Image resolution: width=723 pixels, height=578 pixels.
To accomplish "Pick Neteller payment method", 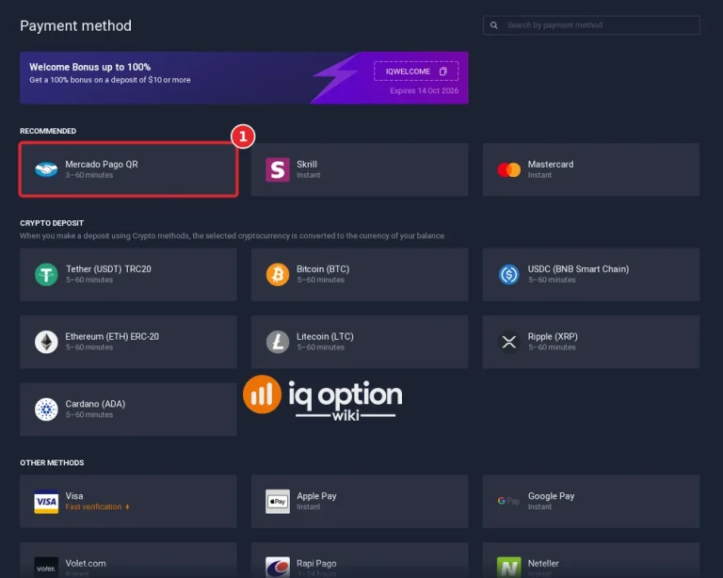I will 591,560.
